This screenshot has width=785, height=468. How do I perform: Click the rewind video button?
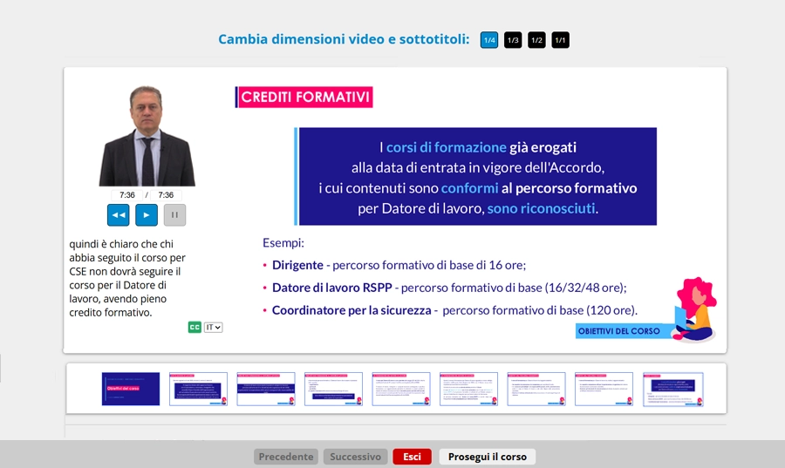[119, 214]
